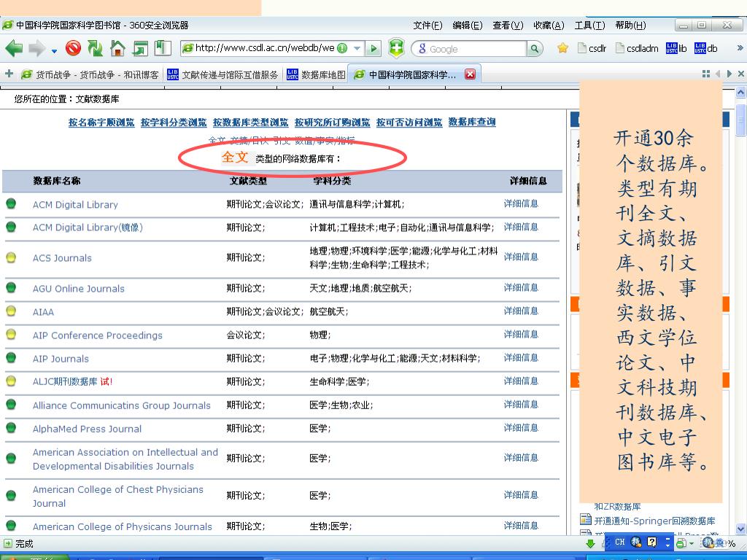Open the address bar dropdown arrow
Image resolution: width=747 pixels, height=560 pixels.
(x=357, y=48)
